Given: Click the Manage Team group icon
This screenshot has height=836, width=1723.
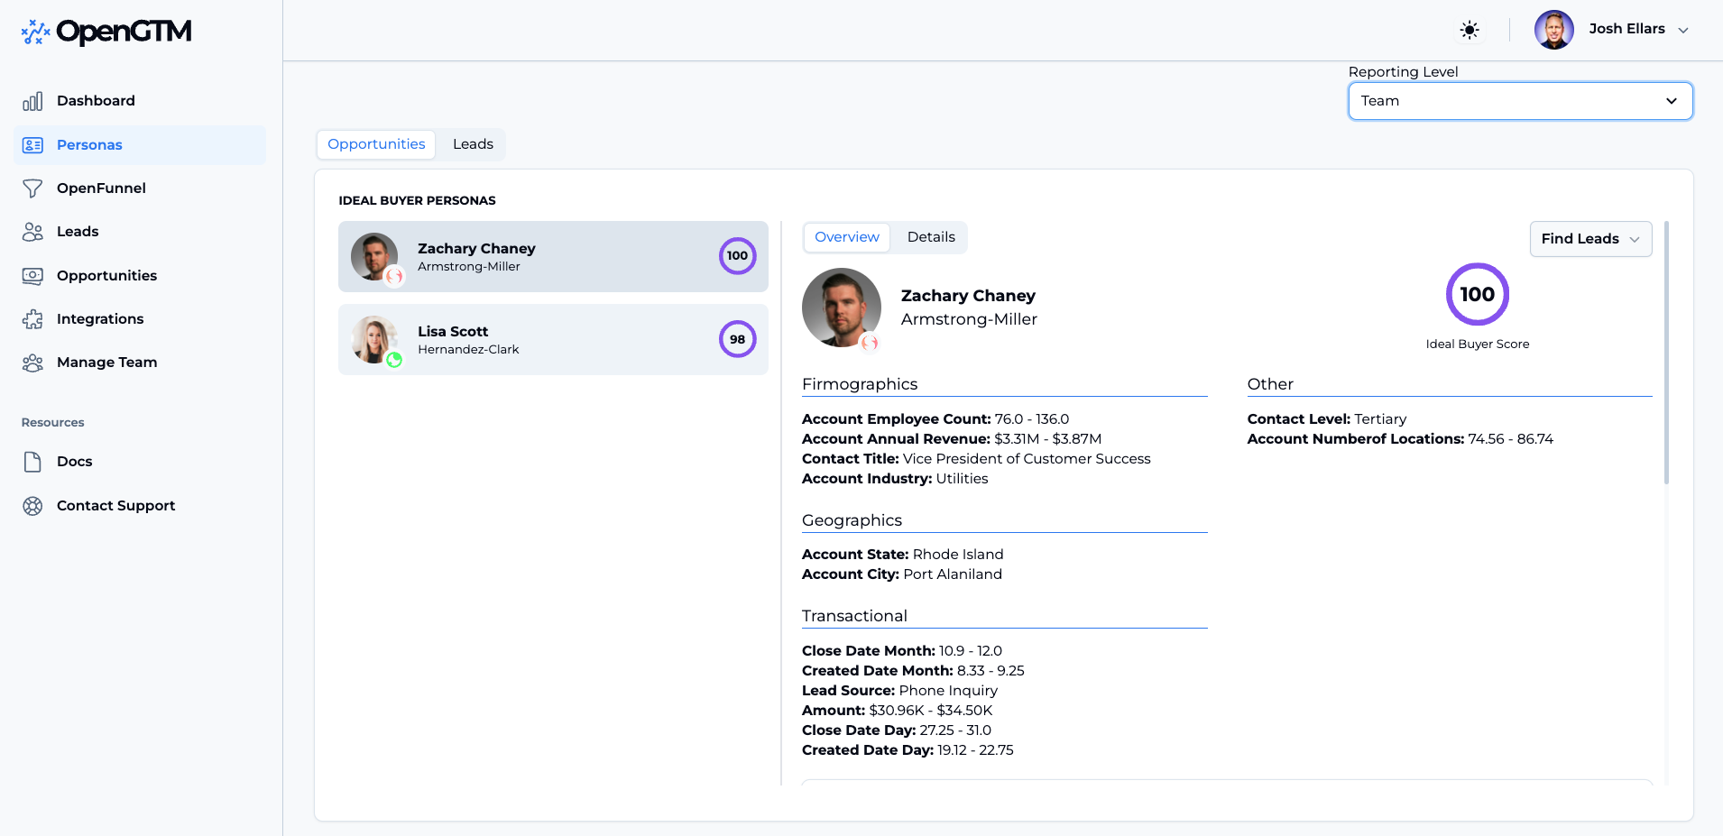Looking at the screenshot, I should (x=32, y=363).
